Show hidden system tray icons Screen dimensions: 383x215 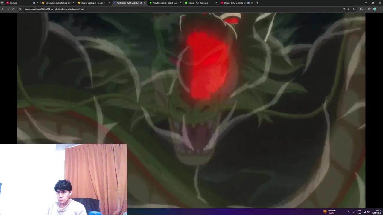point(349,212)
